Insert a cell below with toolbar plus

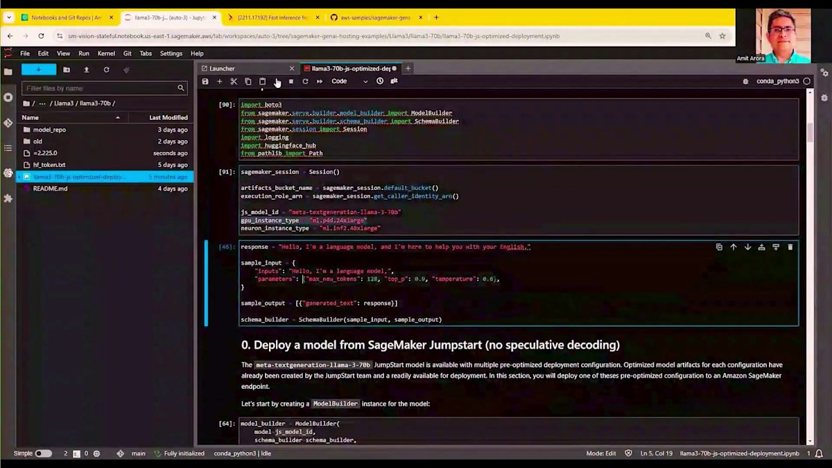220,81
